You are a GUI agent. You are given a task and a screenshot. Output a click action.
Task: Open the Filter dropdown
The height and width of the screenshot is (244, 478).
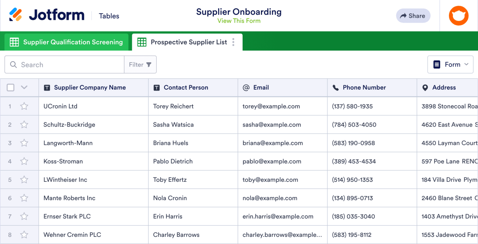140,65
